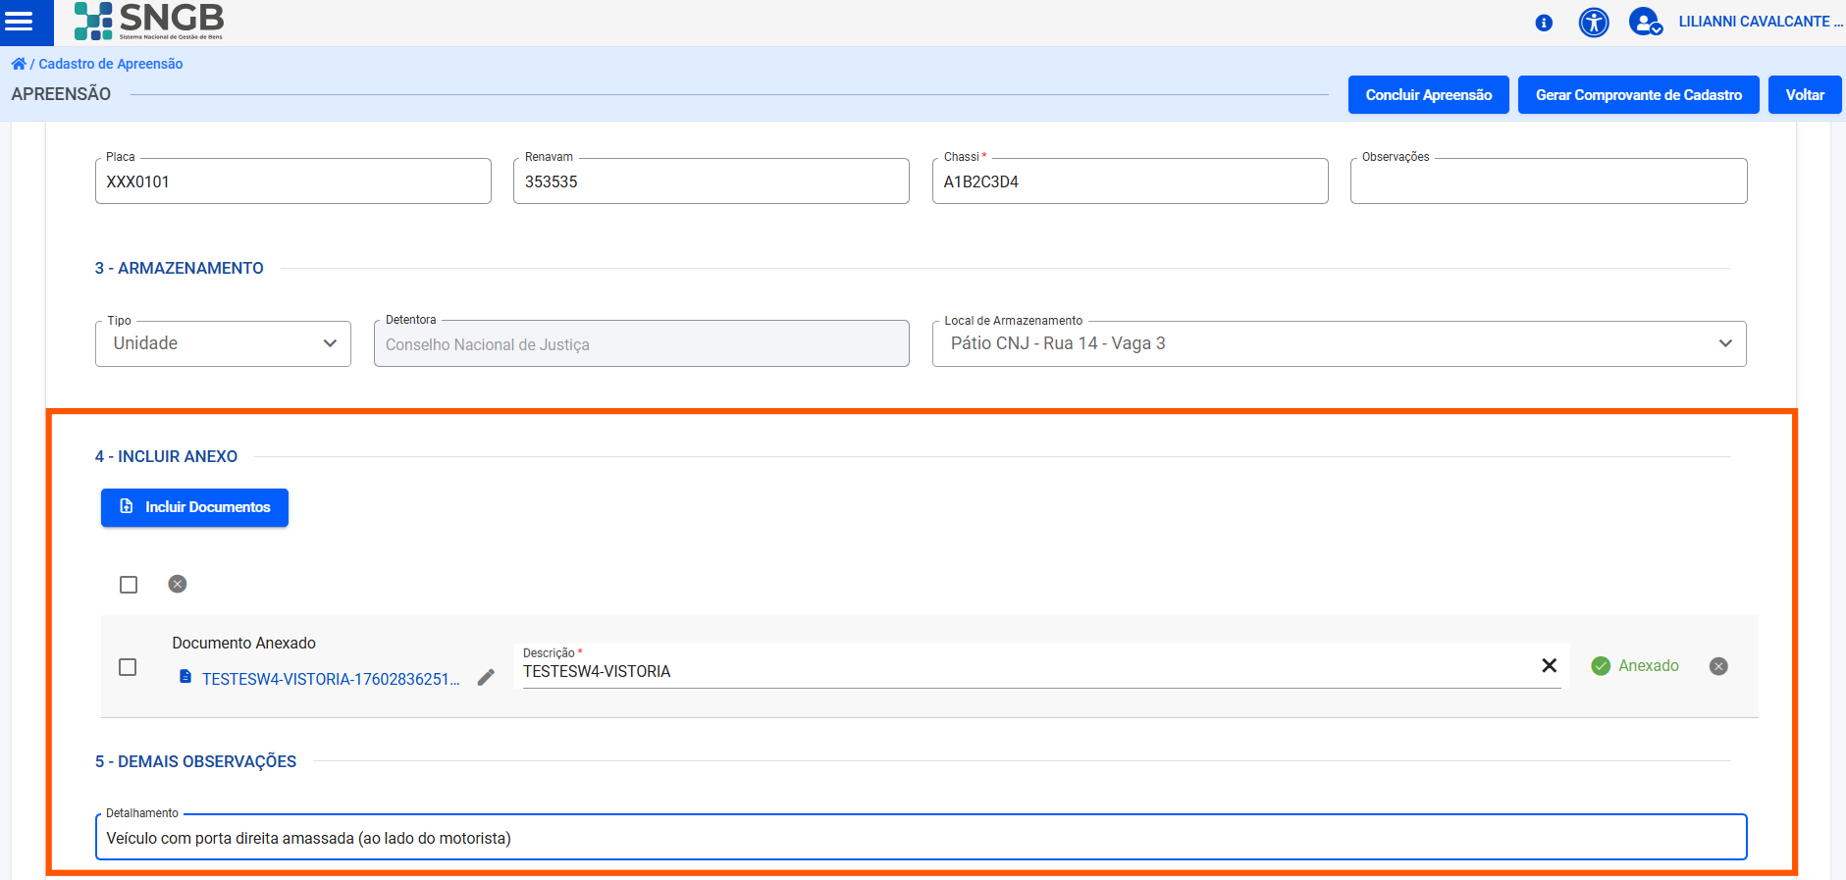Go to home via breadcrumb house icon
Image resolution: width=1846 pixels, height=880 pixels.
[19, 64]
